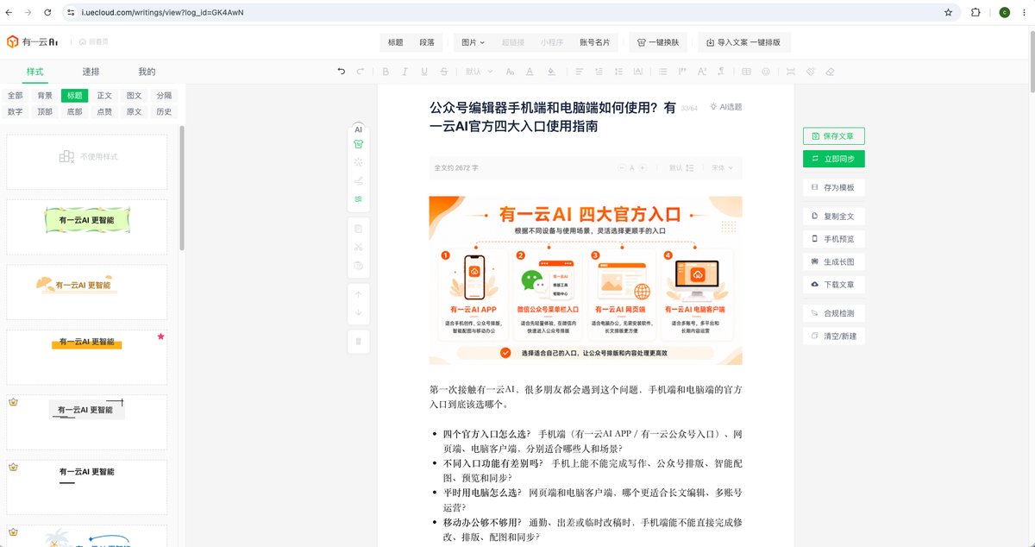Toggle underline formatting
This screenshot has height=547, width=1035.
point(424,72)
